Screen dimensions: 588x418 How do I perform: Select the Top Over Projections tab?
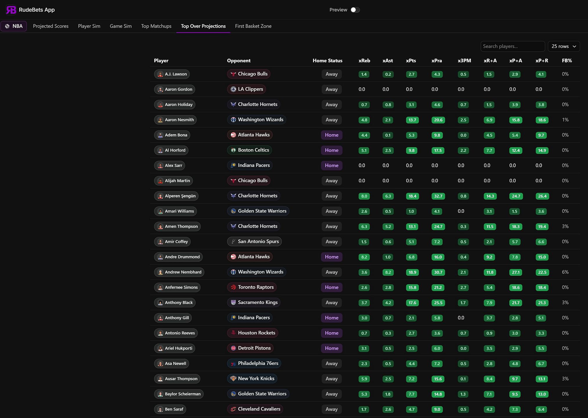[203, 26]
